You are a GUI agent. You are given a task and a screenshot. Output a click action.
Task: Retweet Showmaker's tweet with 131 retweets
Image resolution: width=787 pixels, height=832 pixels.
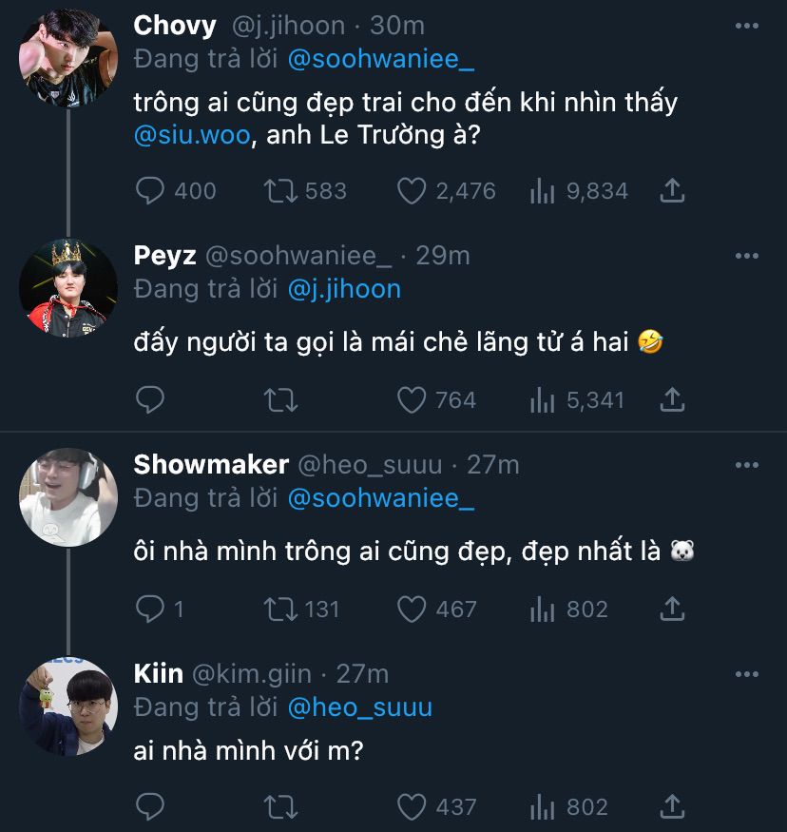[x=280, y=609]
